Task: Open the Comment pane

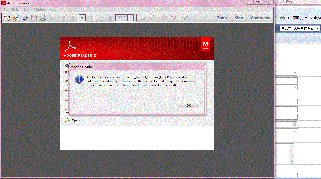Action: click(260, 18)
